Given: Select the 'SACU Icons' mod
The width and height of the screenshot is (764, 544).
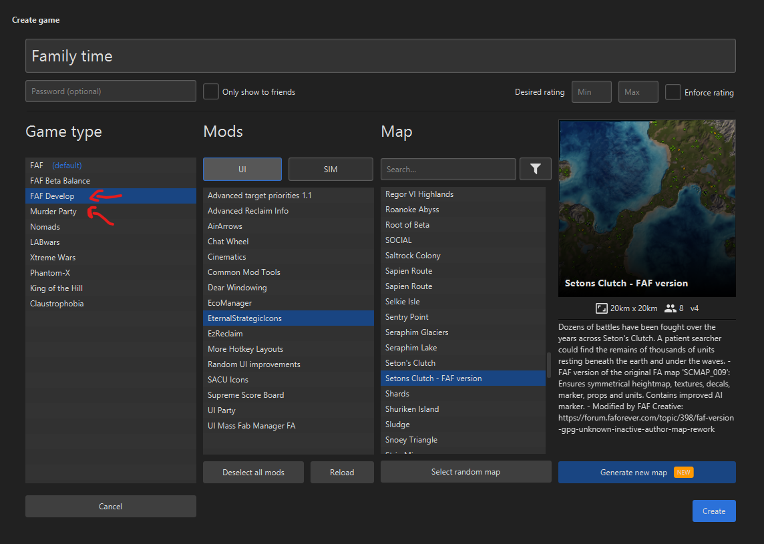Looking at the screenshot, I should click(x=289, y=379).
